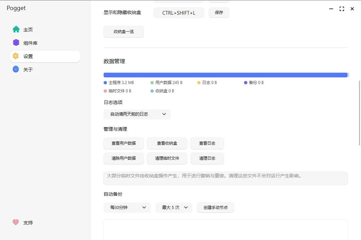Click the 显示和隐藏收纳盒 label

pos(122,12)
